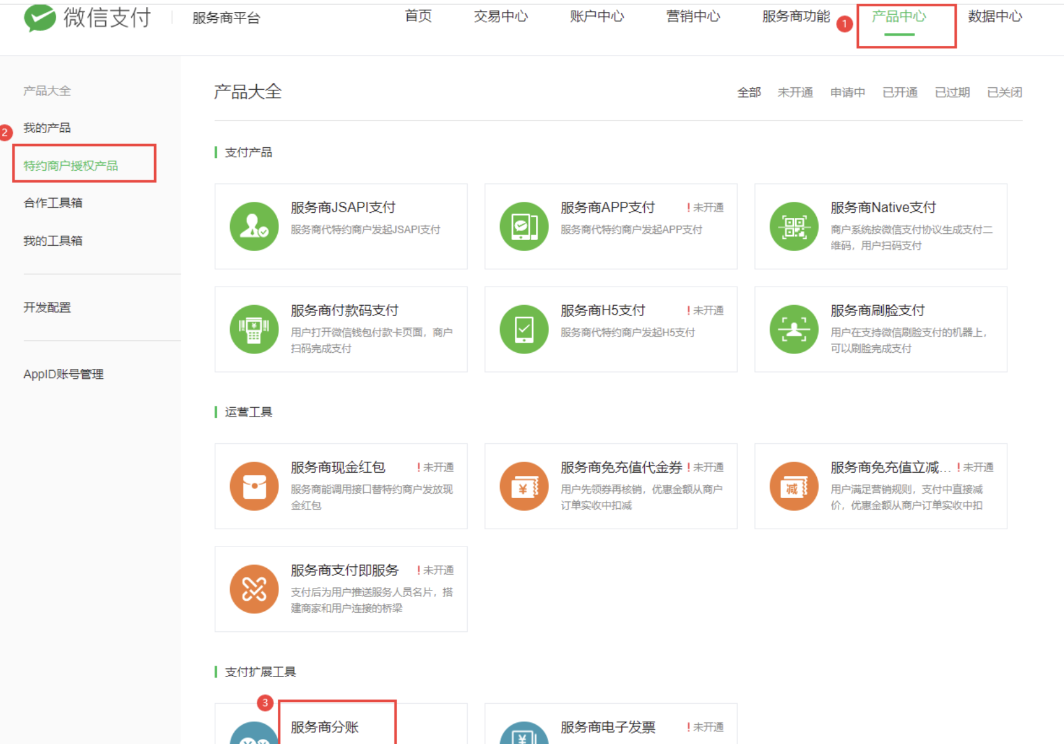1064x744 pixels.
Task: Filter products by 已过期
Action: tap(952, 92)
